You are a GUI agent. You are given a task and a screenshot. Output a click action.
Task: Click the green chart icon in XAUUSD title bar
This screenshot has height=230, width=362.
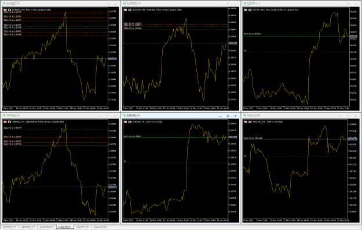pyautogui.click(x=244, y=116)
